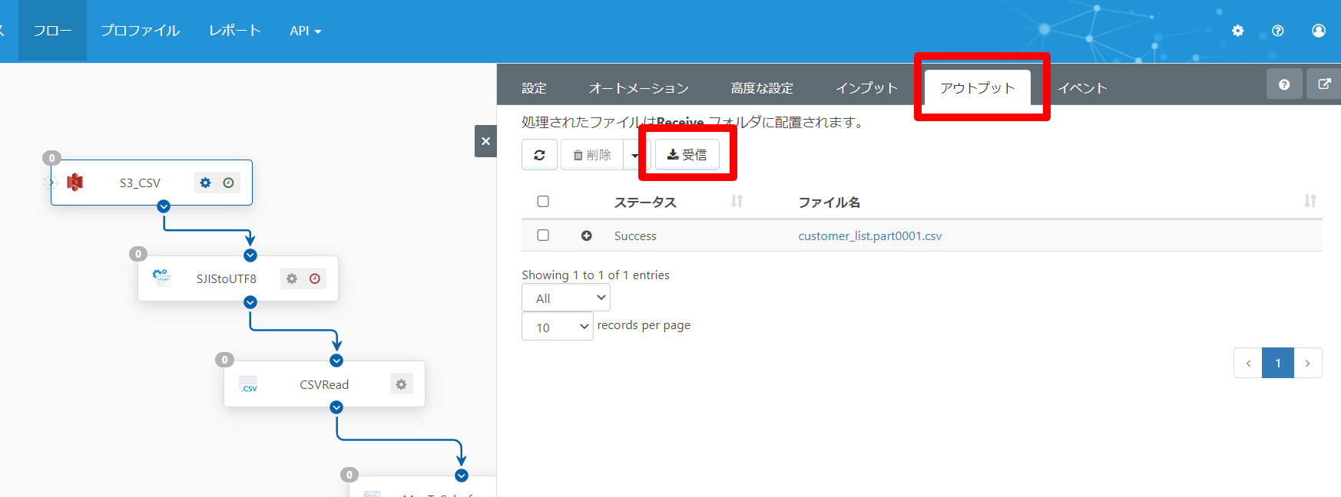
Task: Switch to the イベント tab
Action: (x=1082, y=87)
